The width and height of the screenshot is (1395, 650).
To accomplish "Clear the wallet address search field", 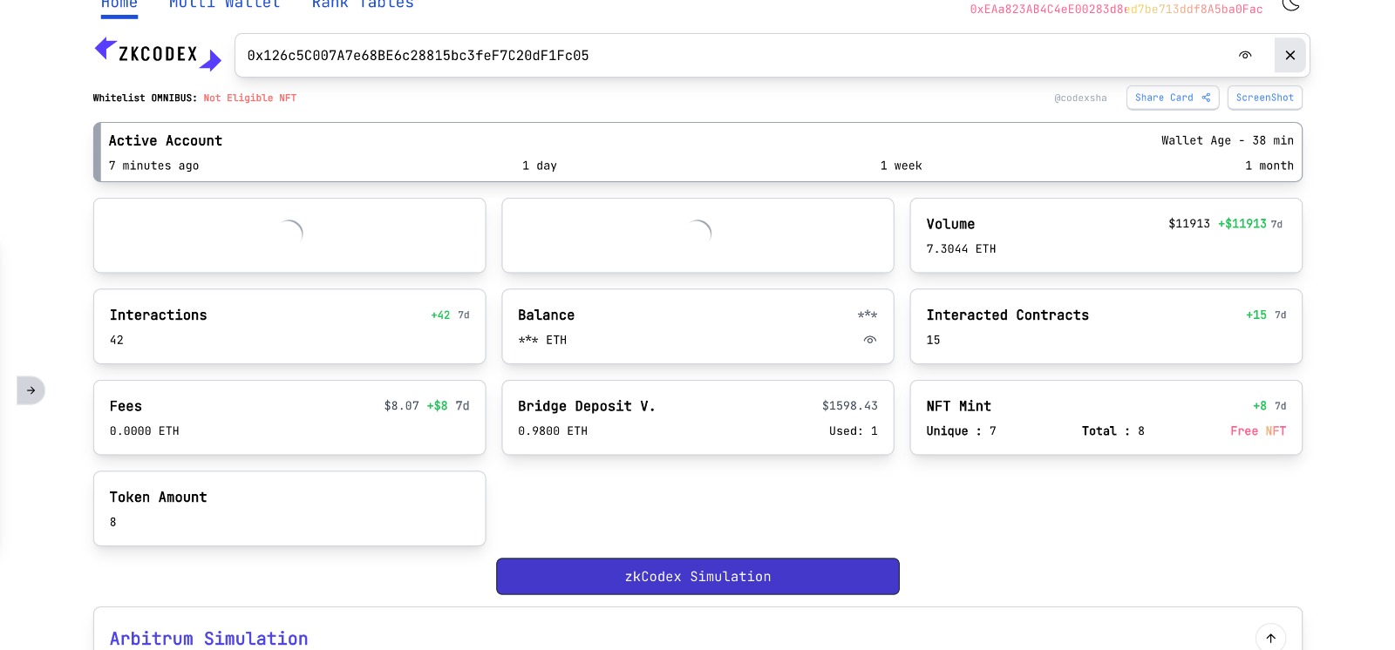I will tap(1290, 55).
